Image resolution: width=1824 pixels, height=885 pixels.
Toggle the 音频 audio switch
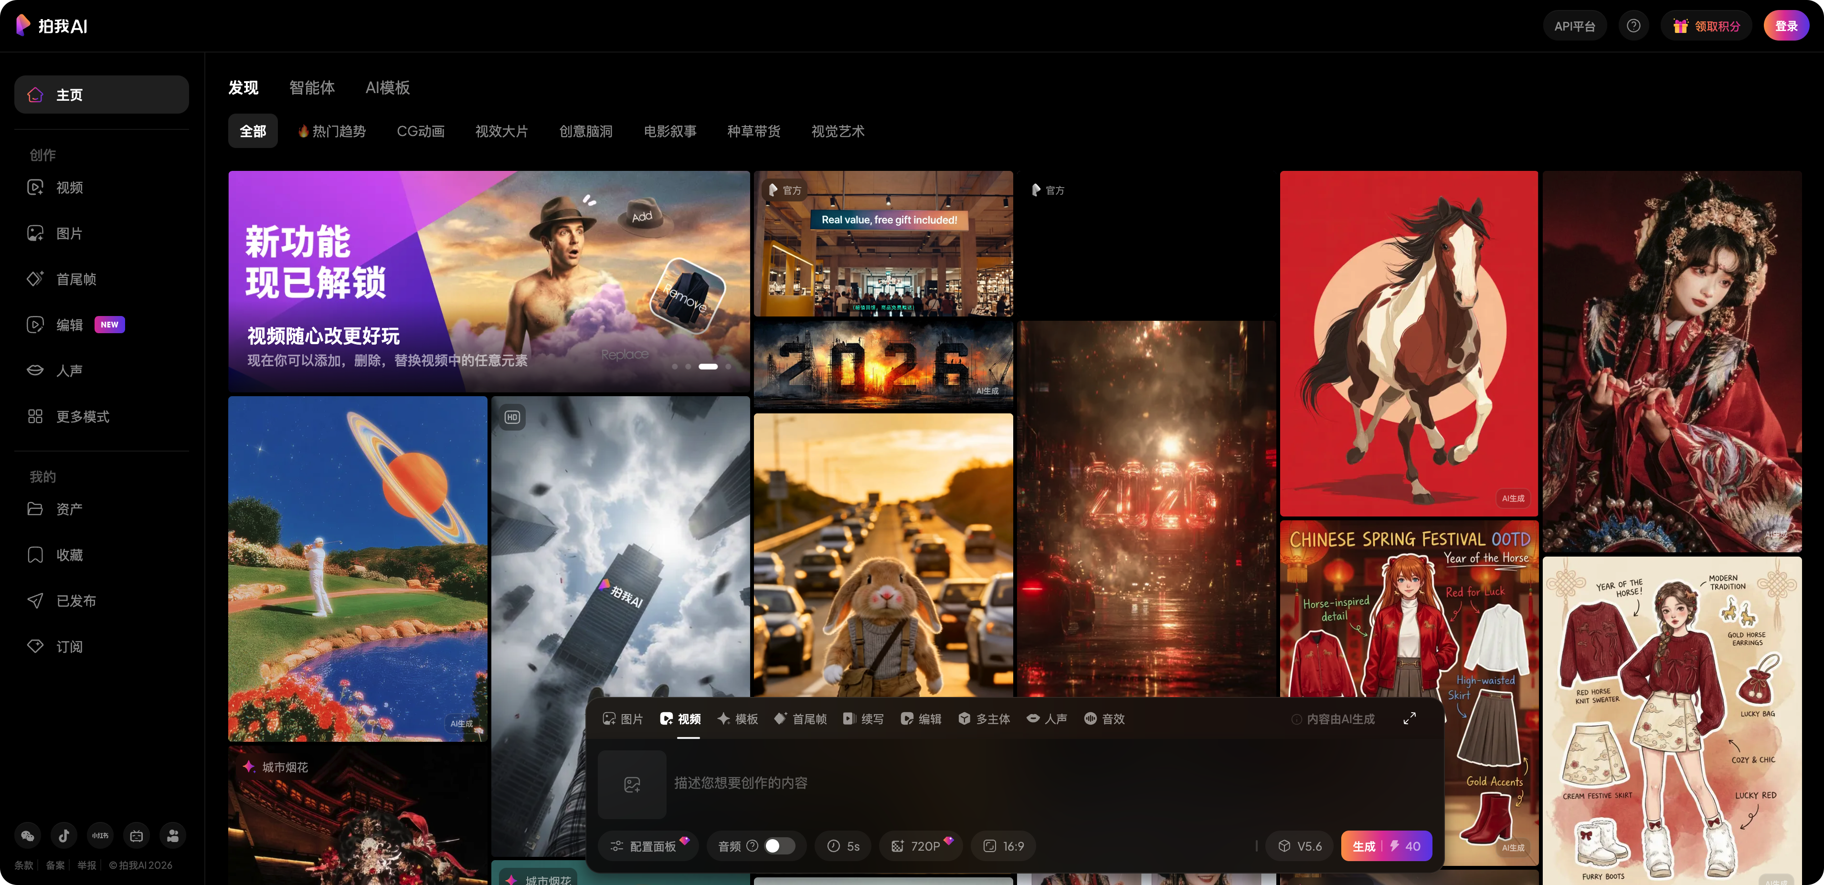[x=780, y=846]
